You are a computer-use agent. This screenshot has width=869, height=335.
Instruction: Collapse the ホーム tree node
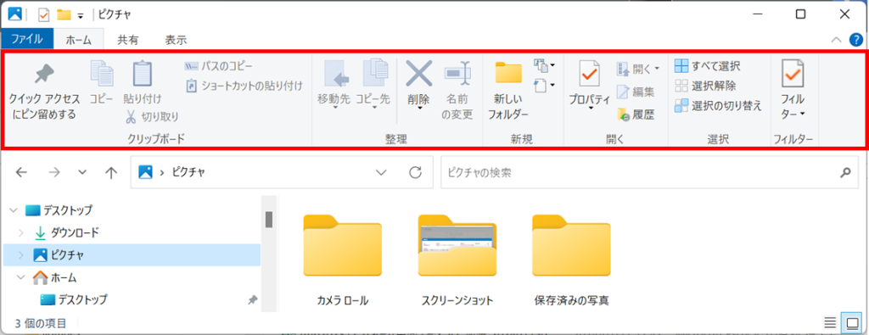click(21, 277)
